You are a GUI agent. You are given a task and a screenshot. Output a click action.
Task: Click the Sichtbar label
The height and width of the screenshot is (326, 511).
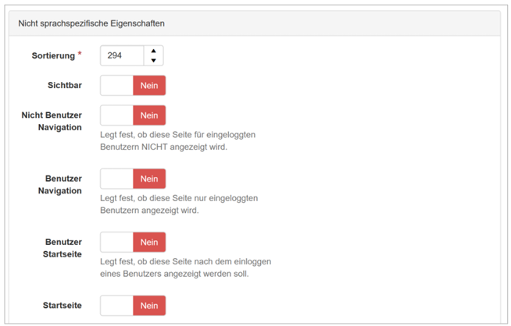[x=65, y=85]
